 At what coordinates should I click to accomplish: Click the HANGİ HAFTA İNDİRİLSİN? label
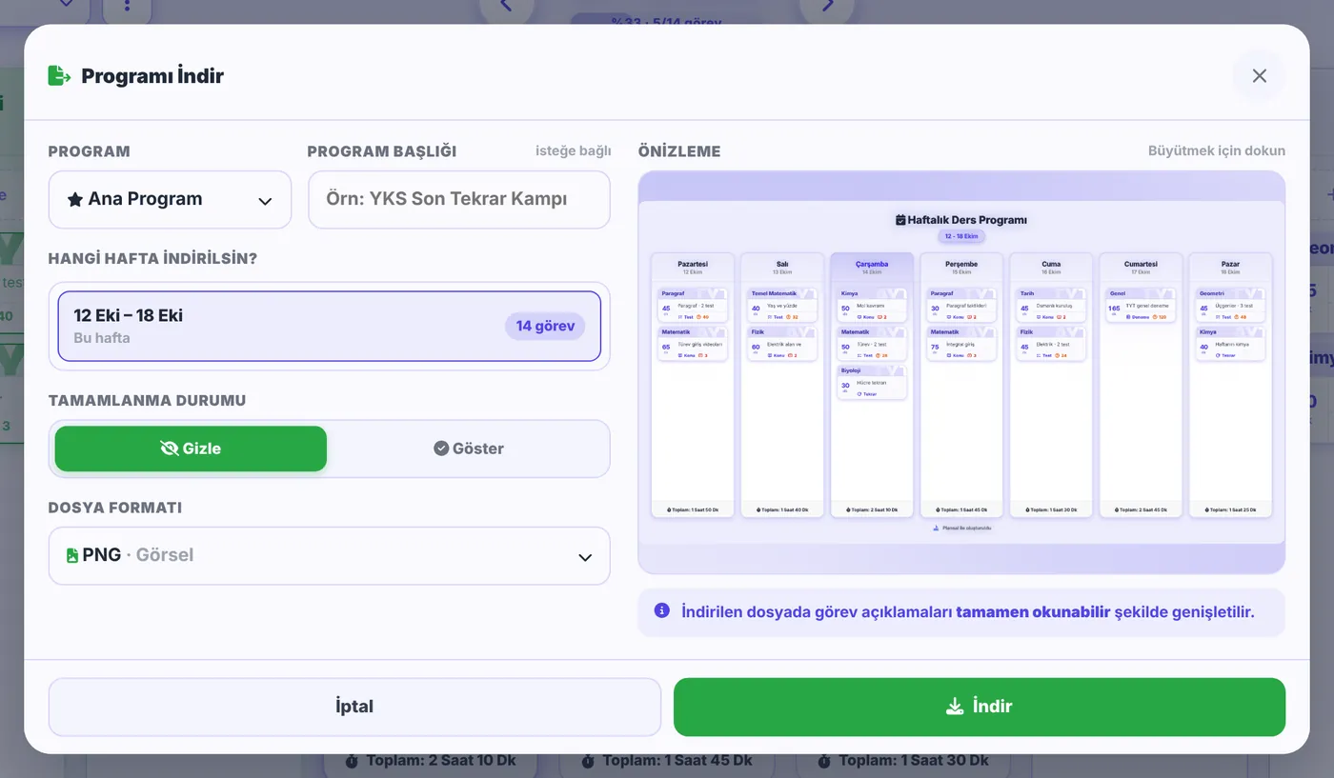tap(152, 258)
